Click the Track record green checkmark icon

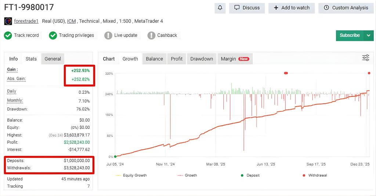coord(8,35)
